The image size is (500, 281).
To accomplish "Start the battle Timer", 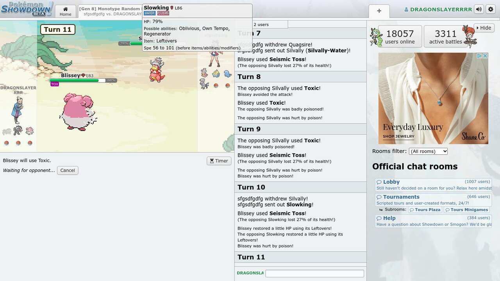I will (x=219, y=161).
